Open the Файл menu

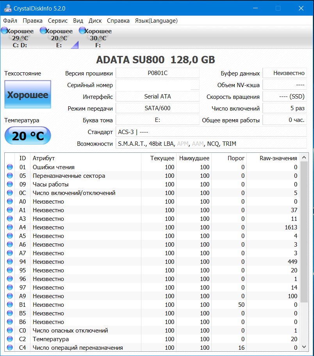[10, 21]
